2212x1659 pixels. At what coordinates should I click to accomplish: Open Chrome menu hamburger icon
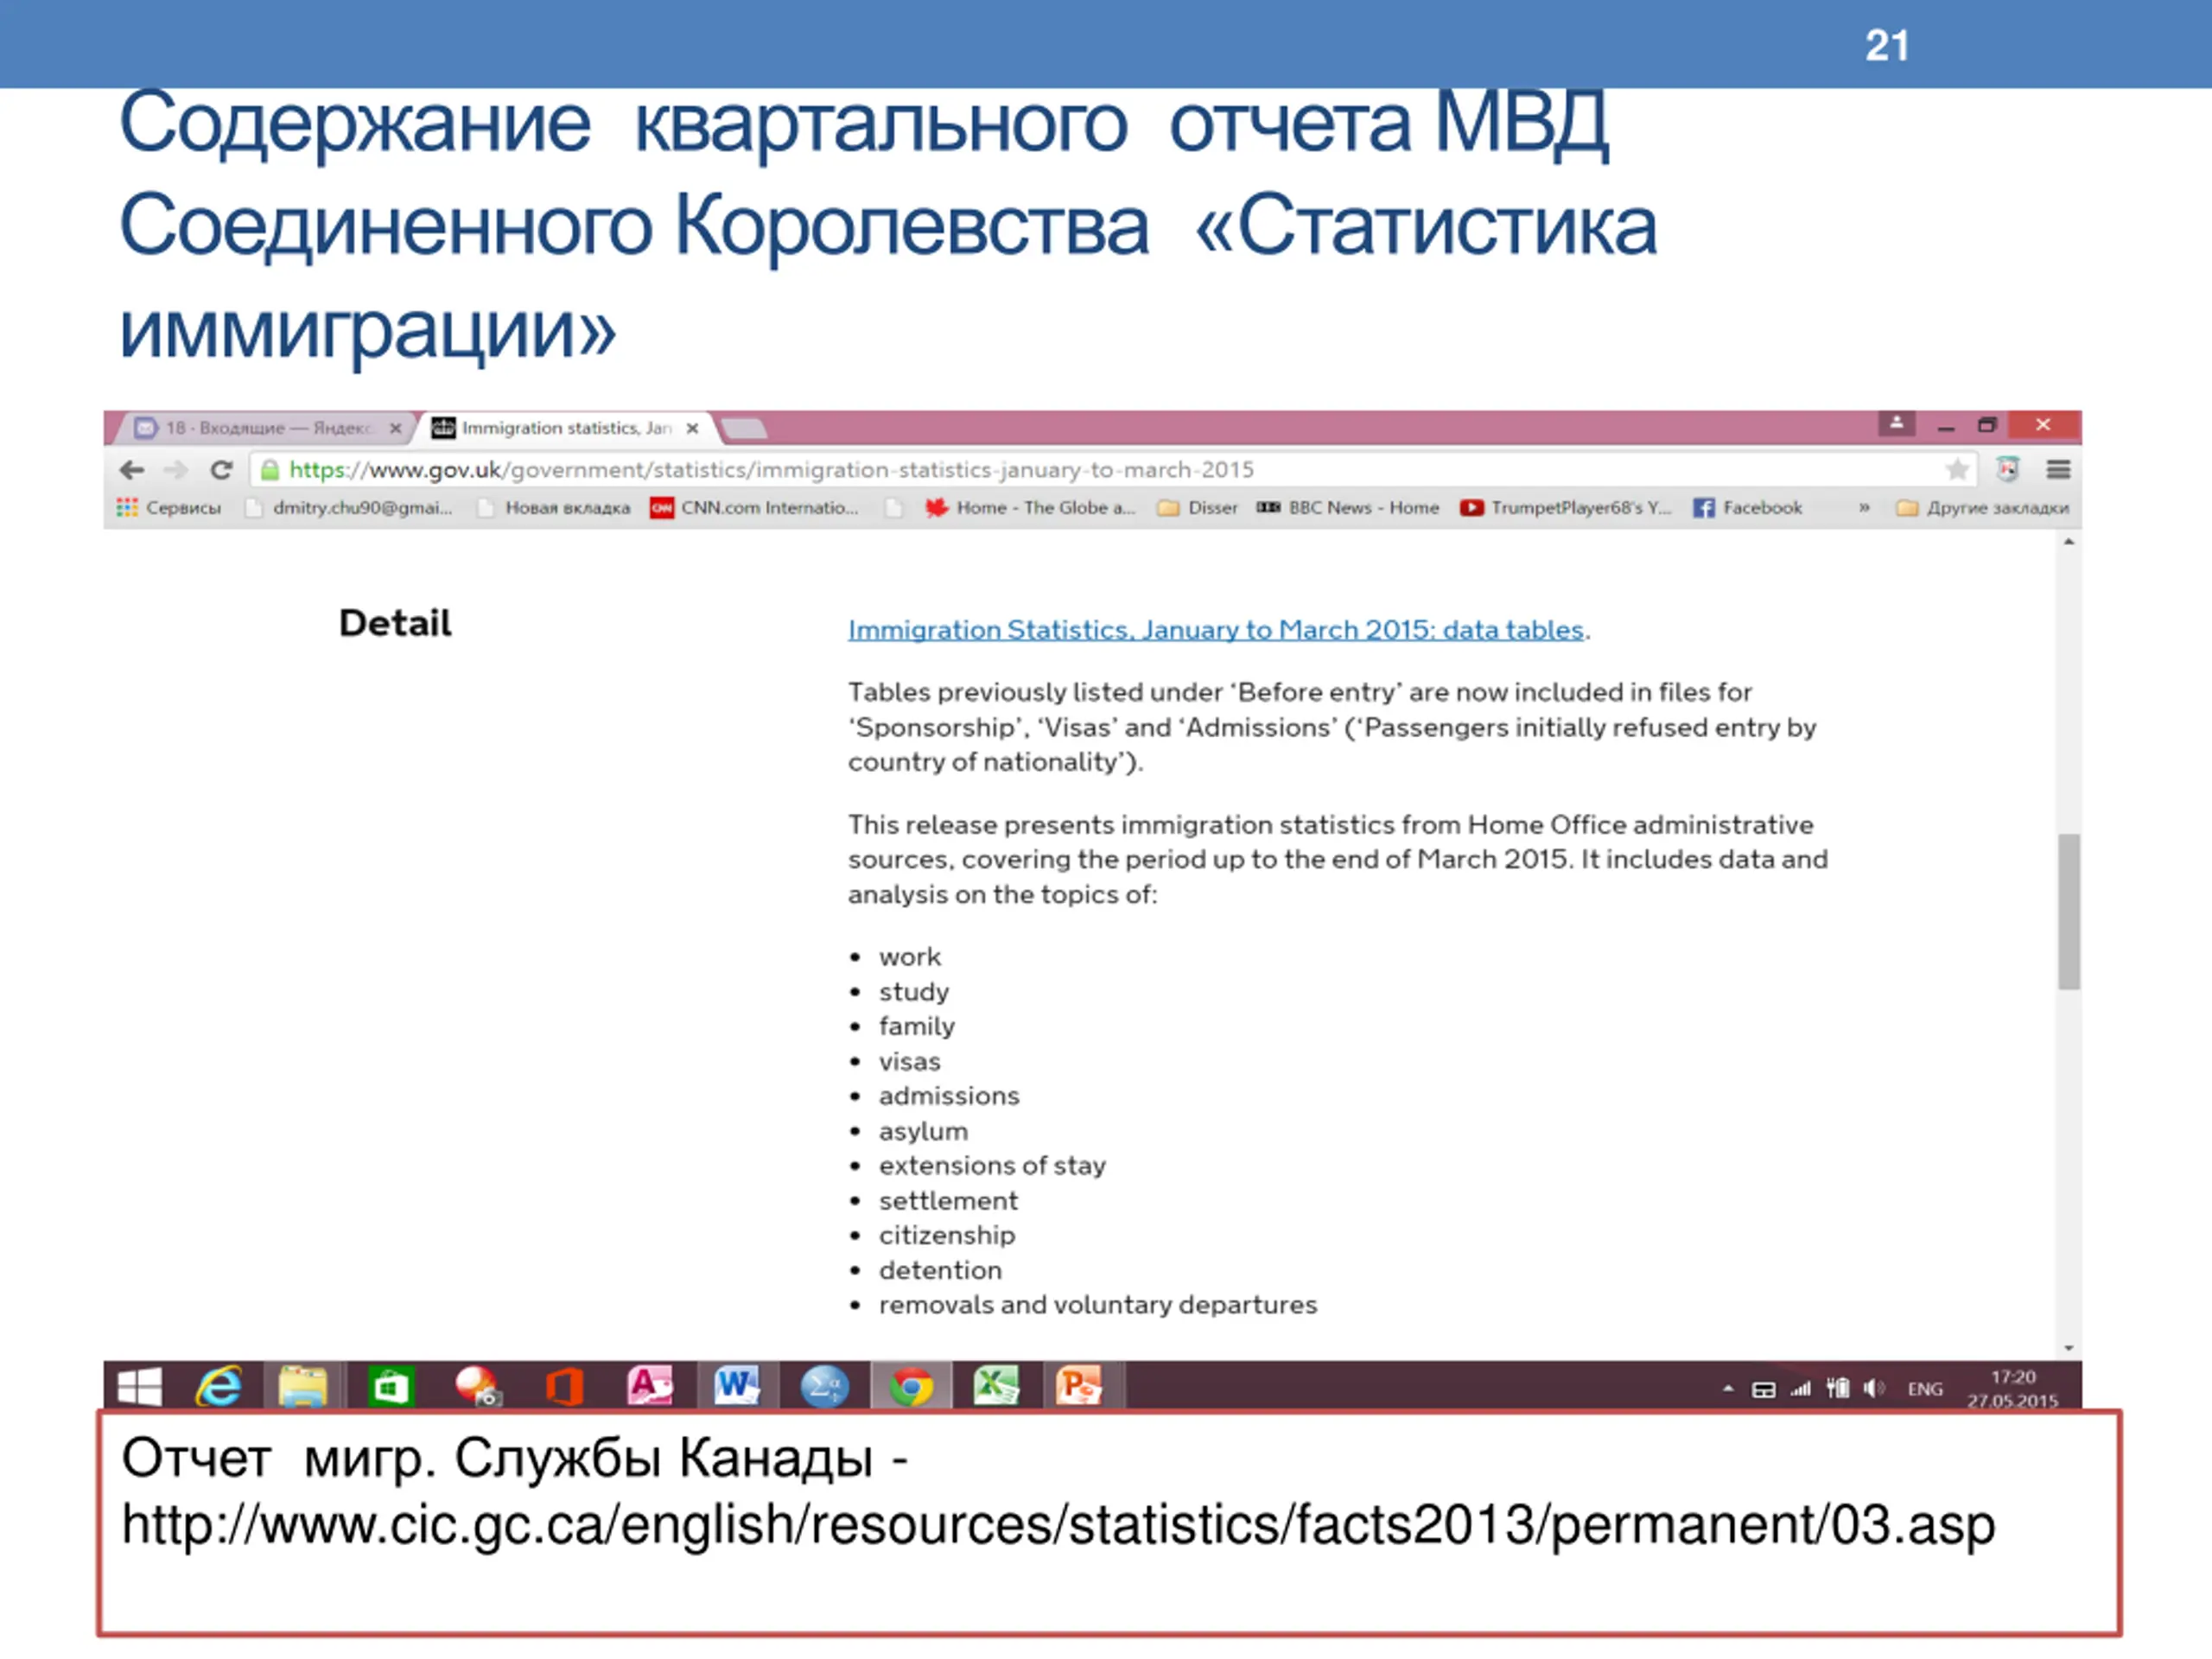pyautogui.click(x=2058, y=469)
